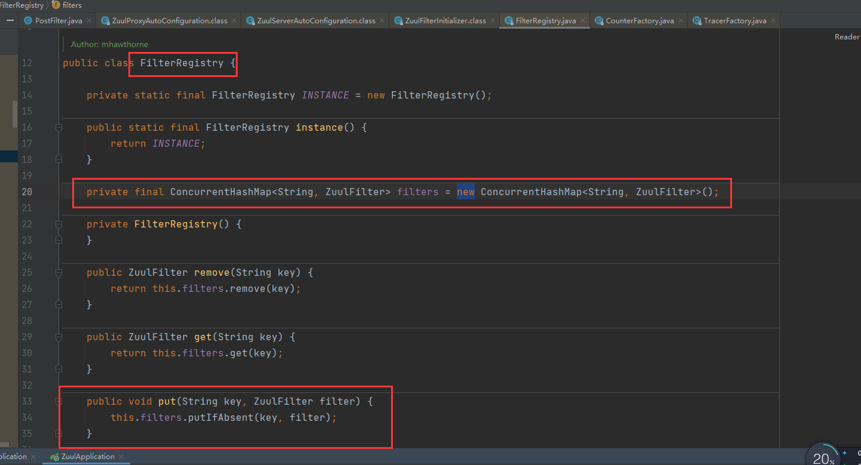Close the PostFilter.java tab
This screenshot has height=465, width=861.
pos(89,20)
